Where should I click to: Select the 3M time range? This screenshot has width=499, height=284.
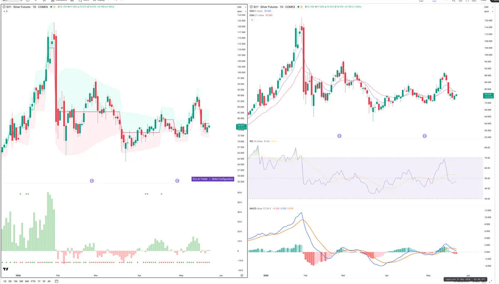tap(21, 281)
